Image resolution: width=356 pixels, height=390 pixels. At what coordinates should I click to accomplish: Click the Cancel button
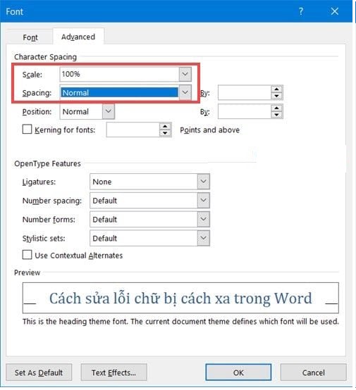(314, 372)
